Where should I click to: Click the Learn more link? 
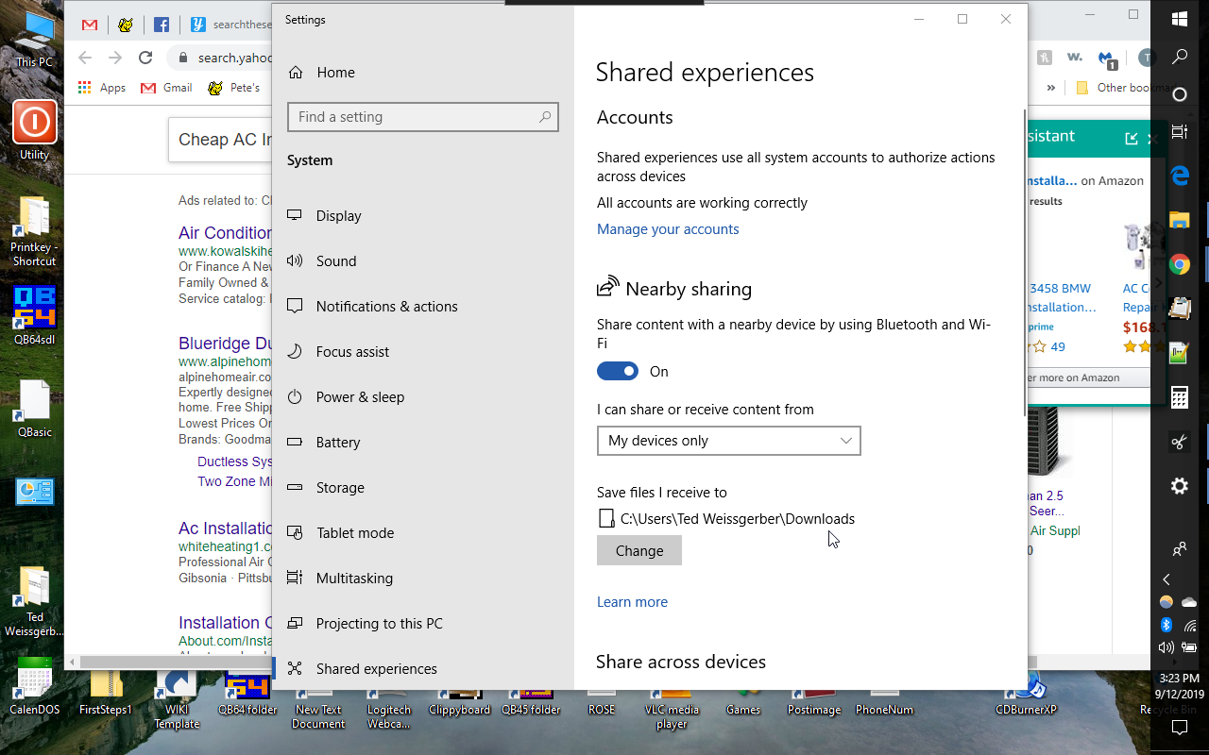632,602
